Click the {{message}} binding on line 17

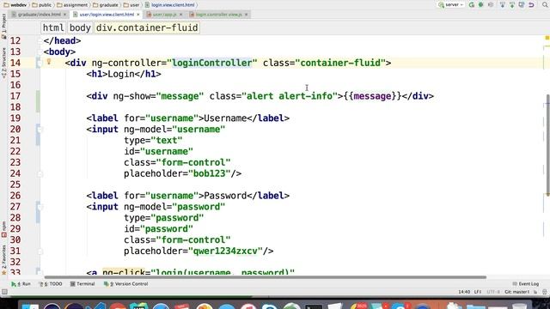click(x=372, y=96)
